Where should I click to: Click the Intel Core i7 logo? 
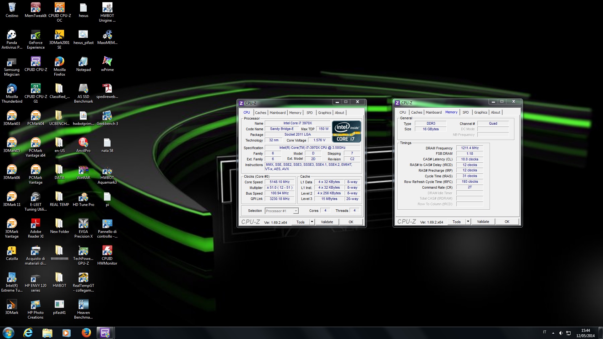click(346, 132)
